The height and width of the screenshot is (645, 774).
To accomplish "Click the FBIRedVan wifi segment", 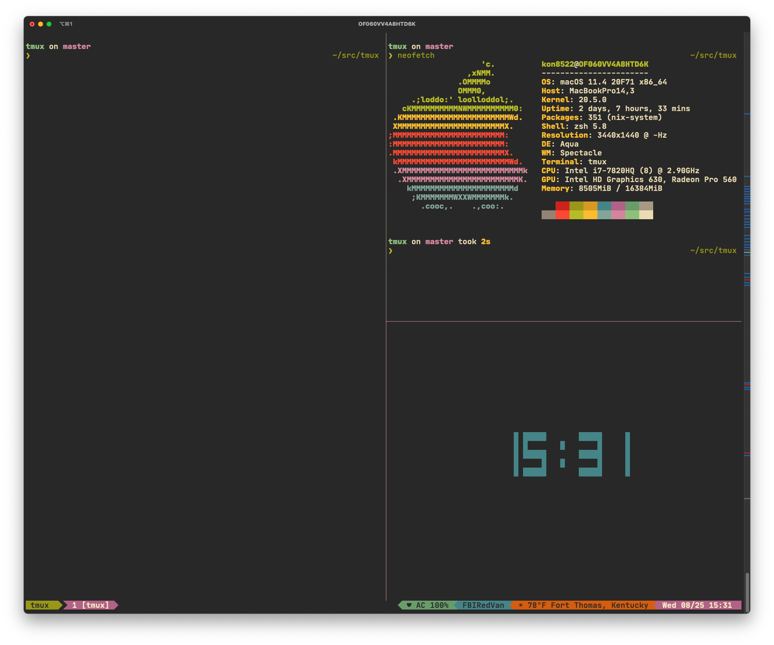I will pyautogui.click(x=483, y=605).
